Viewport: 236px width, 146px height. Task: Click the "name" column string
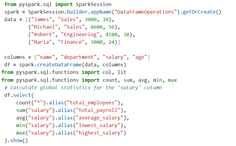[46, 57]
